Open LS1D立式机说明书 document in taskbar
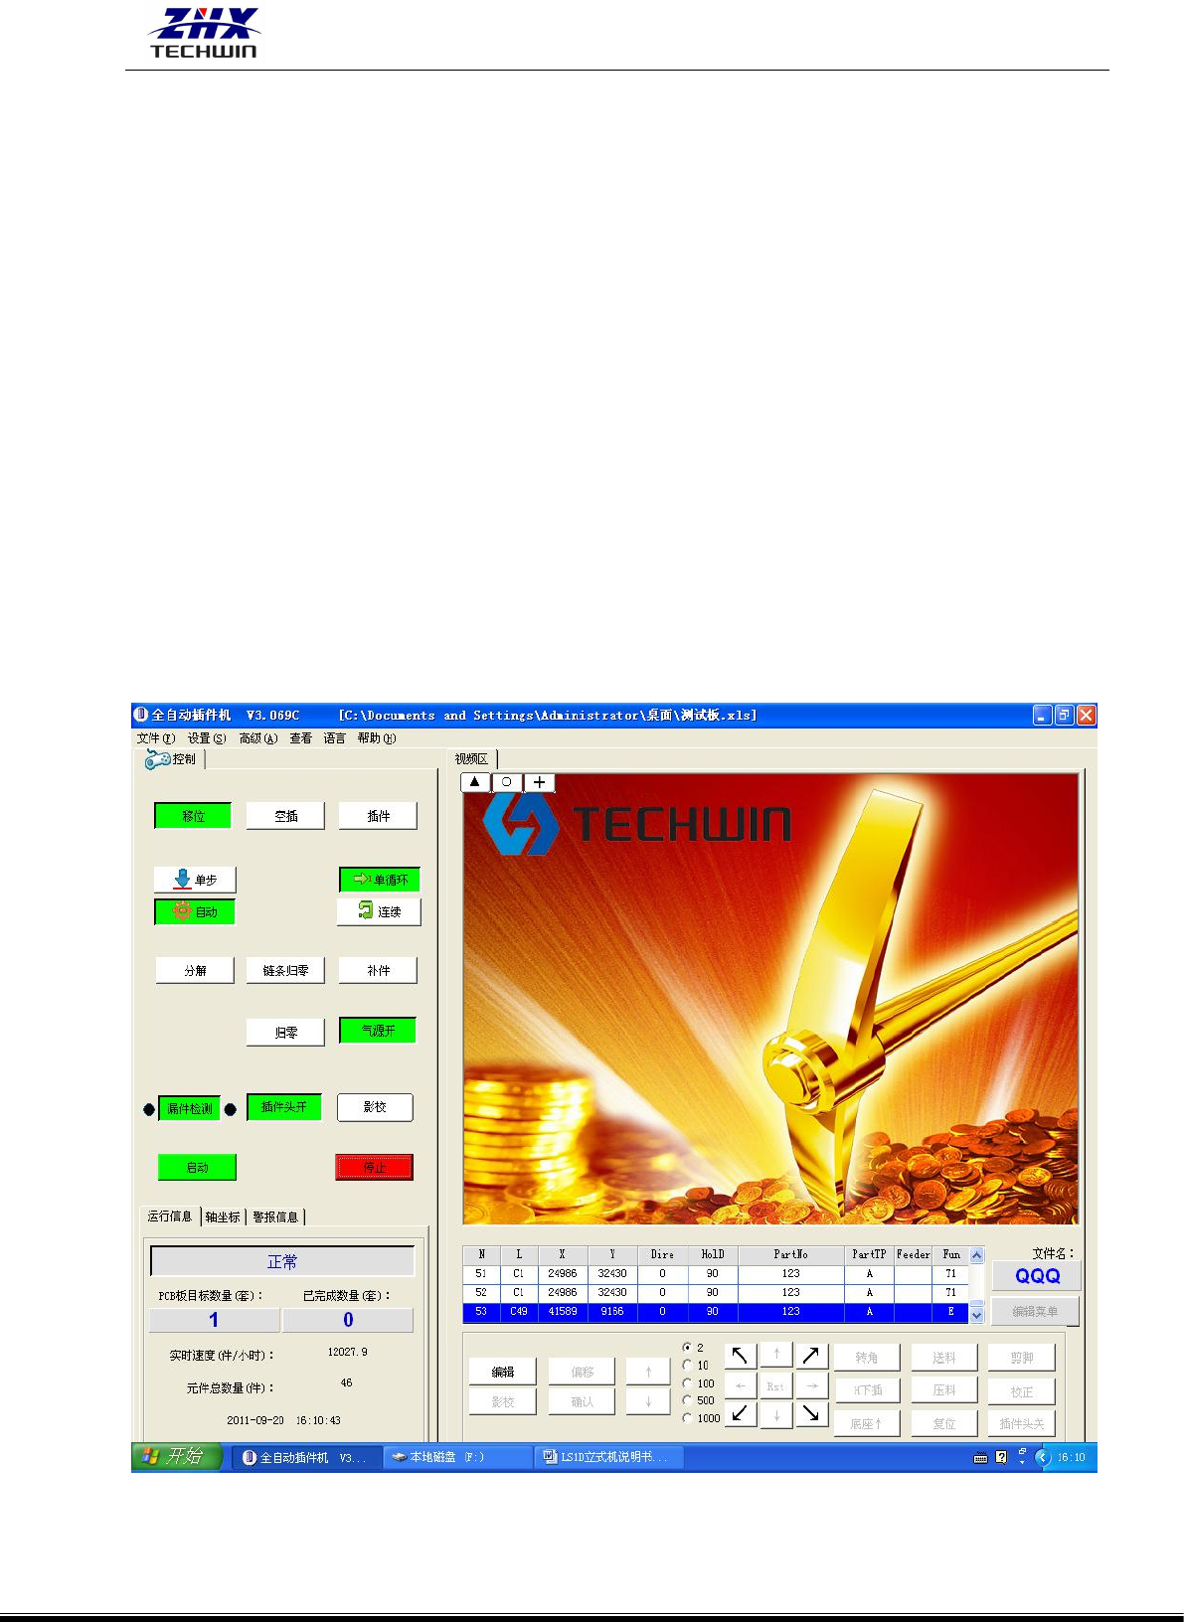This screenshot has width=1184, height=1622. point(608,1457)
